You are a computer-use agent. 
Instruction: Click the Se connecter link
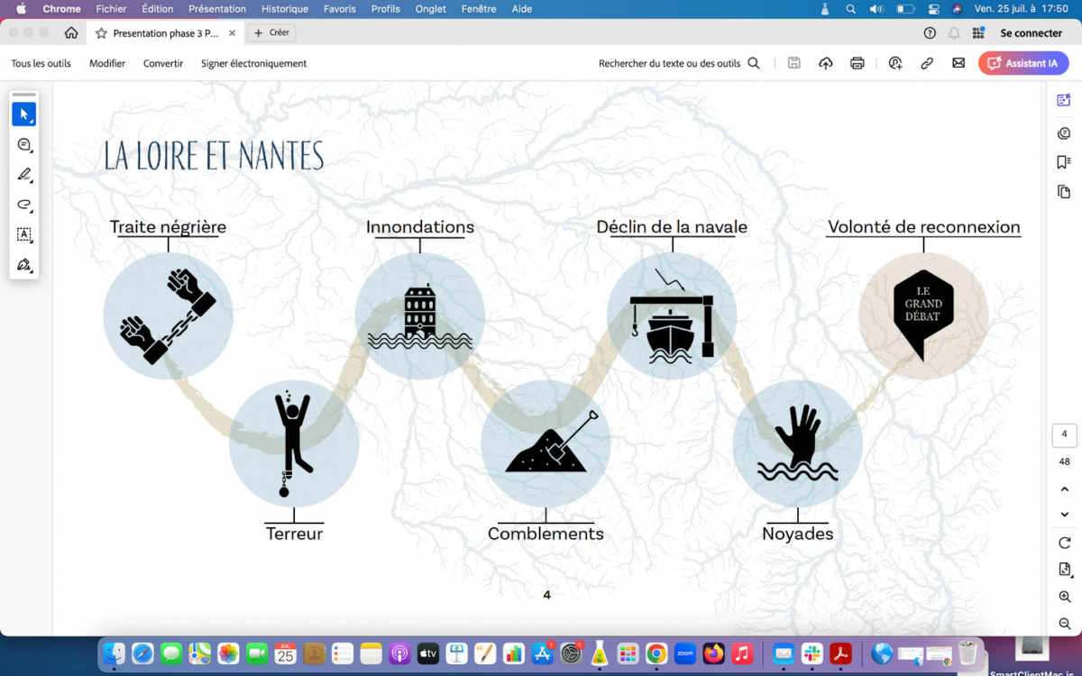[1031, 33]
